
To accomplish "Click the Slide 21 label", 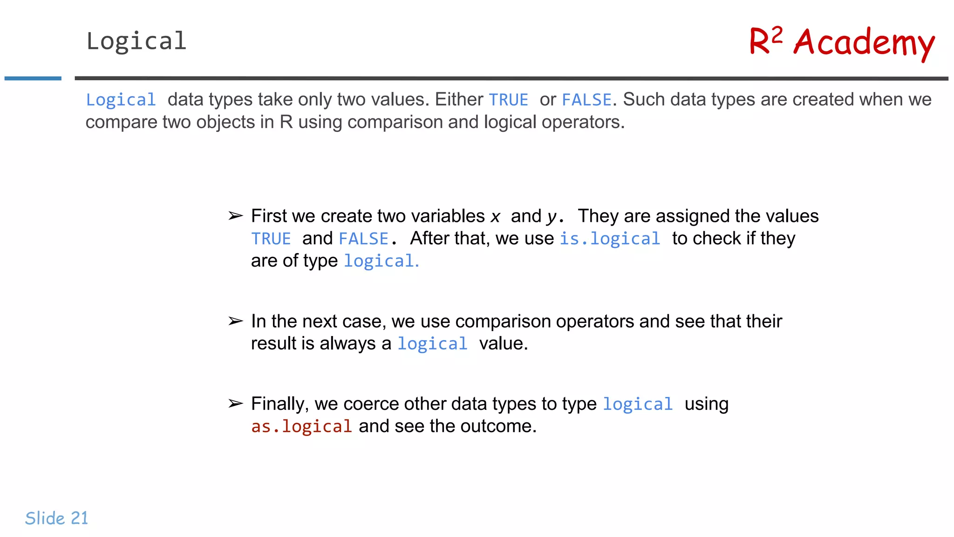I will (56, 518).
